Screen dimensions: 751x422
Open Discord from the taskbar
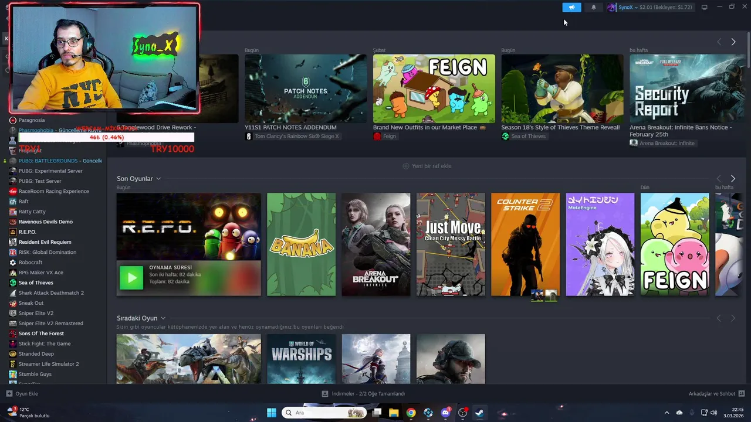point(445,413)
